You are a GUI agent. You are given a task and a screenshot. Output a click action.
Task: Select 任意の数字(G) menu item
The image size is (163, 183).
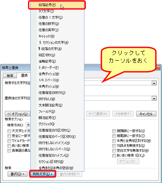tap(57, 24)
